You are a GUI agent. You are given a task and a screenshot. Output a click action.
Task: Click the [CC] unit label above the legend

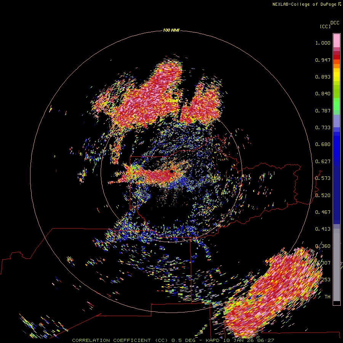pyautogui.click(x=325, y=26)
